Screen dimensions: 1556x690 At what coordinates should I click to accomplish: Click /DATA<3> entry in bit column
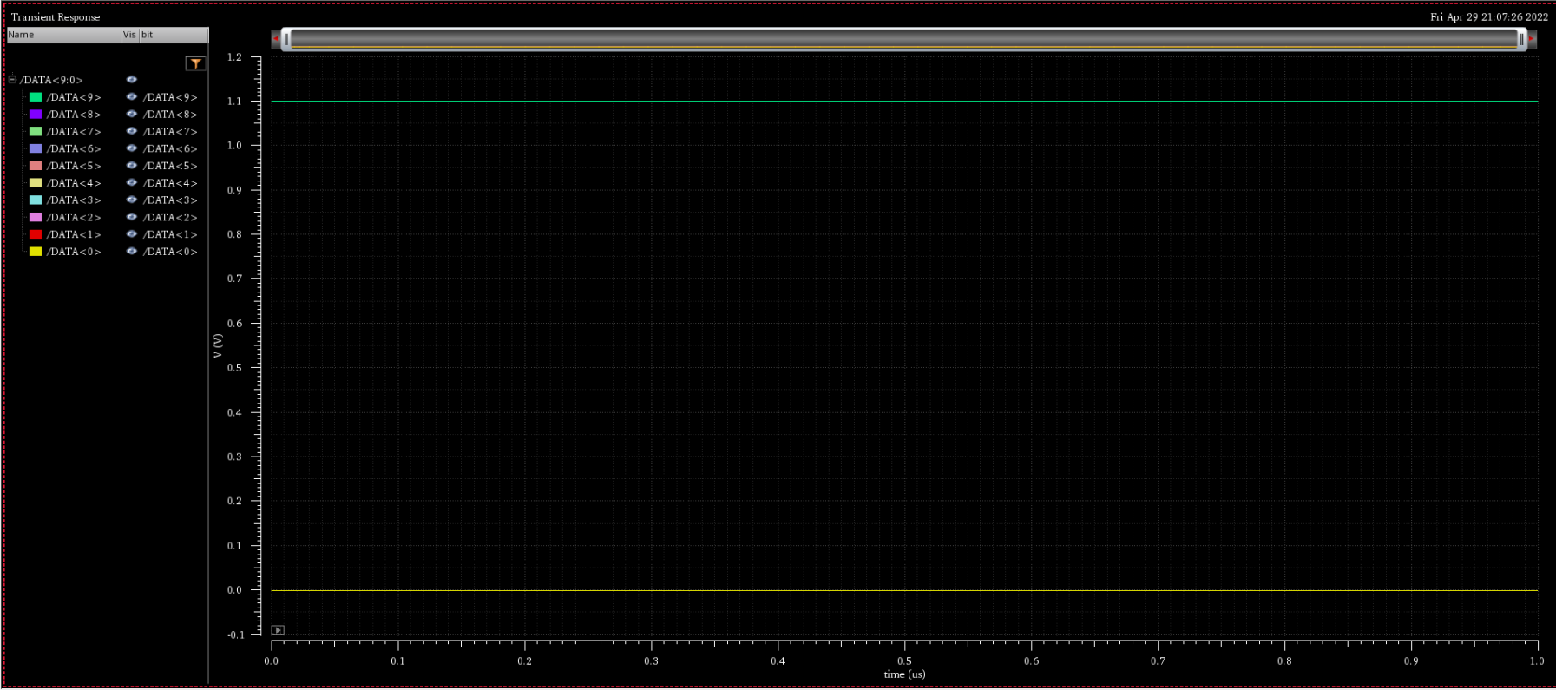(170, 200)
